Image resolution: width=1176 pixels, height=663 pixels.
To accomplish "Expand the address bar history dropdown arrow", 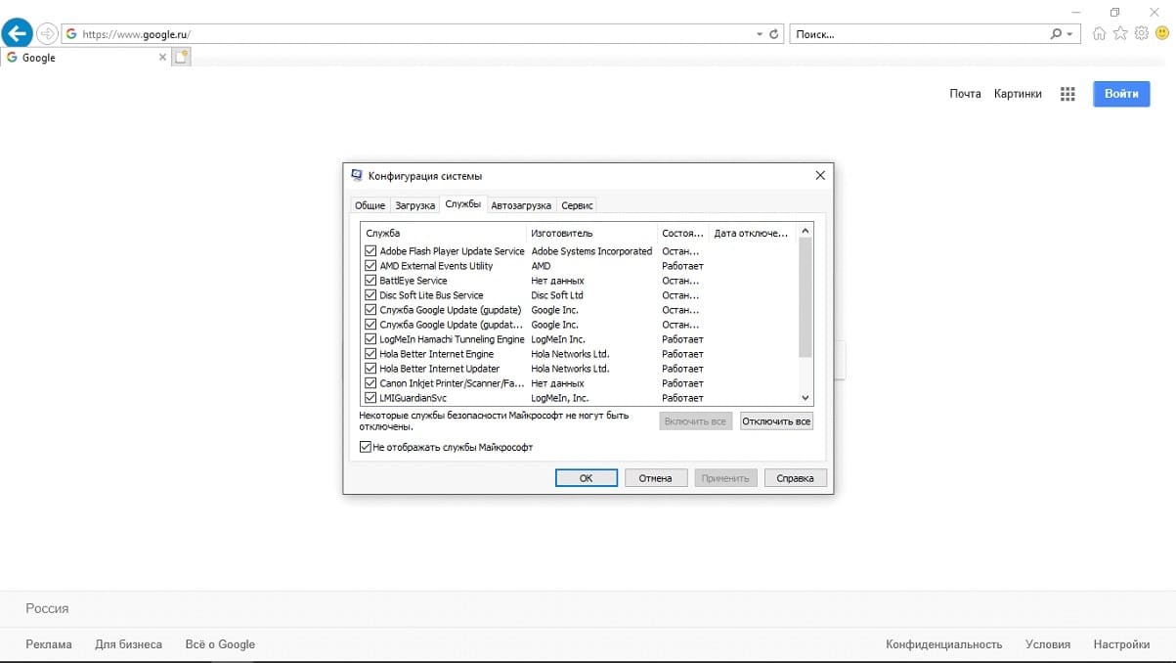I will tap(760, 34).
